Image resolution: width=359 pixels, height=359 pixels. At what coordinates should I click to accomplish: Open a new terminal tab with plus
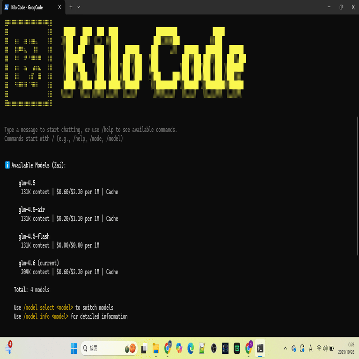pos(71,7)
